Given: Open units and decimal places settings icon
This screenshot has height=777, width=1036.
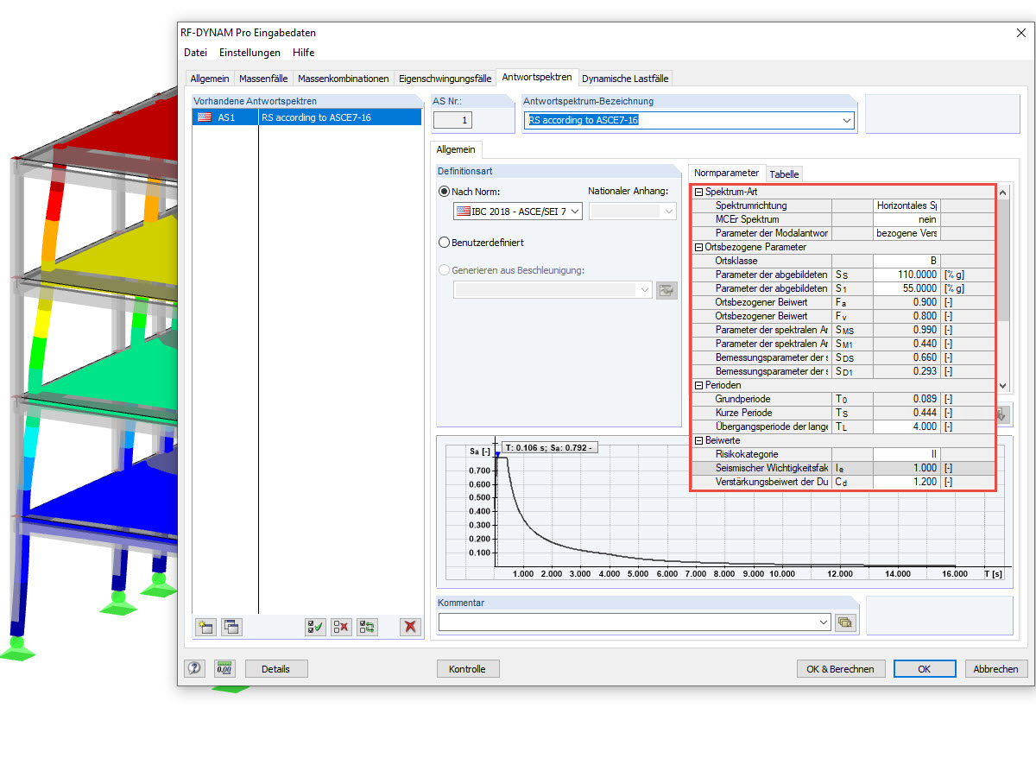Looking at the screenshot, I should [224, 668].
